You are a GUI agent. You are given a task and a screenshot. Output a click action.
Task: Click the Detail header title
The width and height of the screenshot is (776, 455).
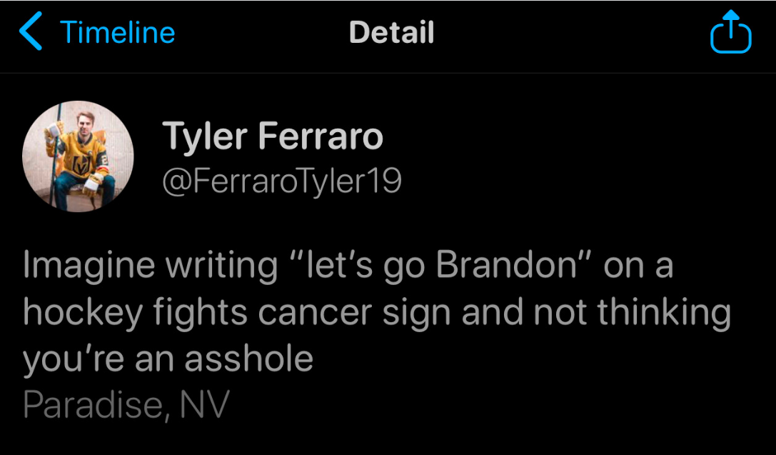pos(391,33)
